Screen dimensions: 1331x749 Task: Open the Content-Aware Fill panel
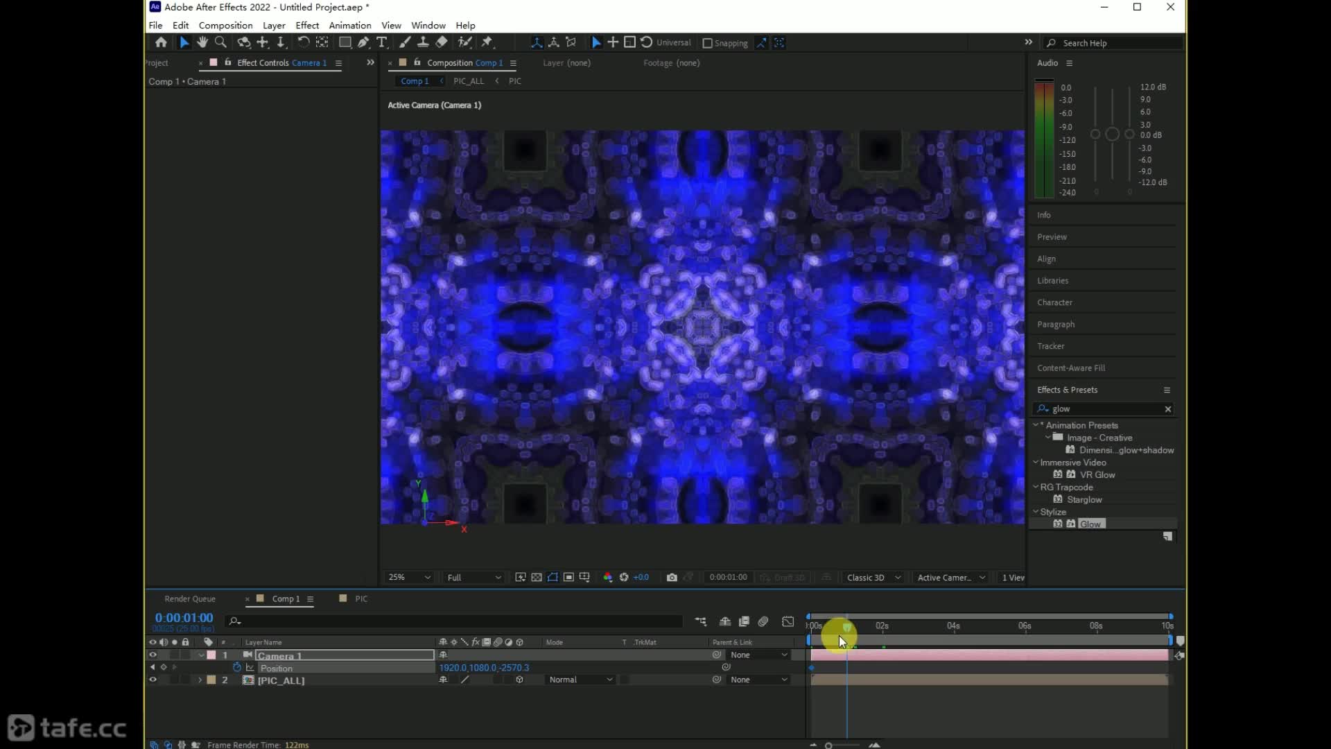[x=1071, y=368]
